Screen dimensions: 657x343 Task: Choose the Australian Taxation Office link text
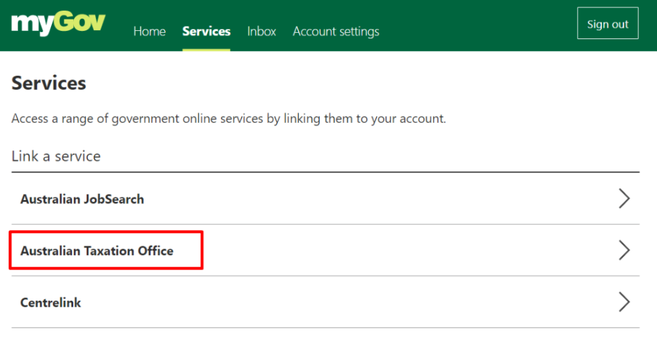click(x=97, y=251)
